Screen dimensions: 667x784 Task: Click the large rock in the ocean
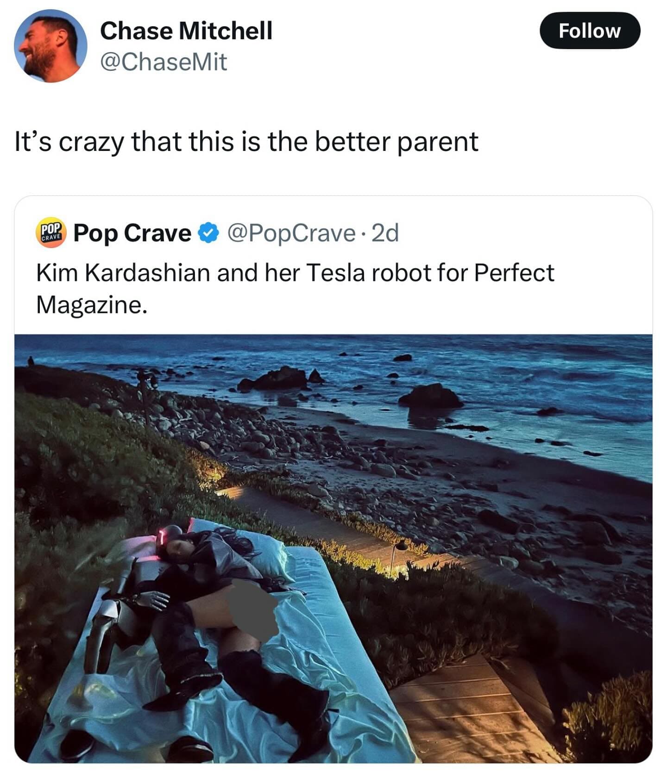[431, 396]
